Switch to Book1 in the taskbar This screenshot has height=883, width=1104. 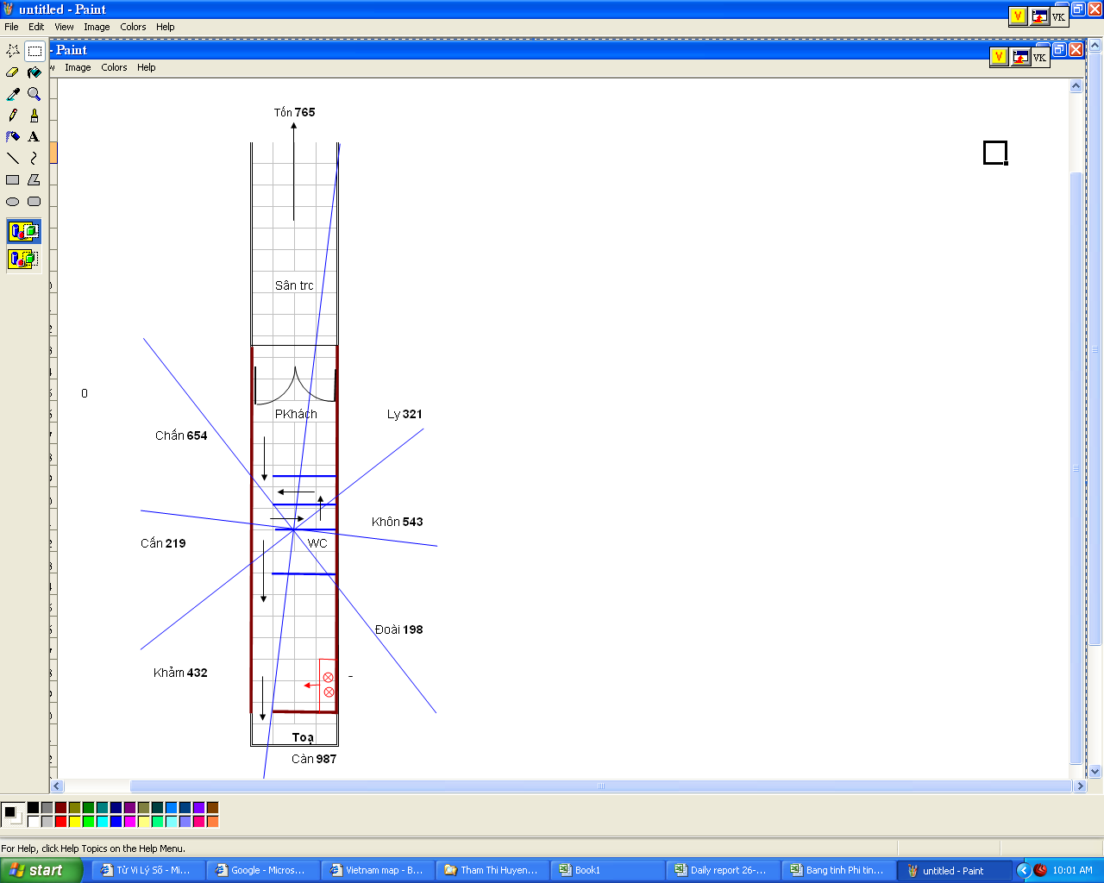[607, 870]
